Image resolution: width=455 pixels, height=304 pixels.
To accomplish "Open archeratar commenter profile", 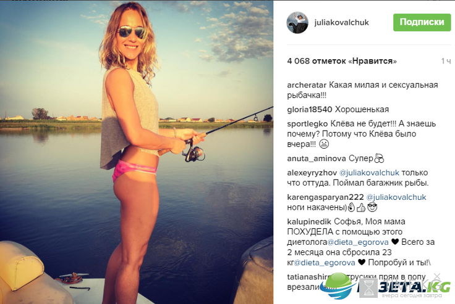I will click(307, 85).
